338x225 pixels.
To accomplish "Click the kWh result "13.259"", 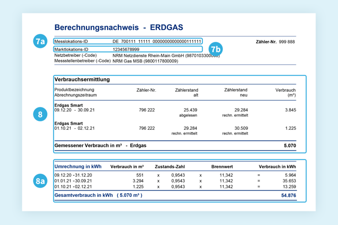I will click(289, 187).
